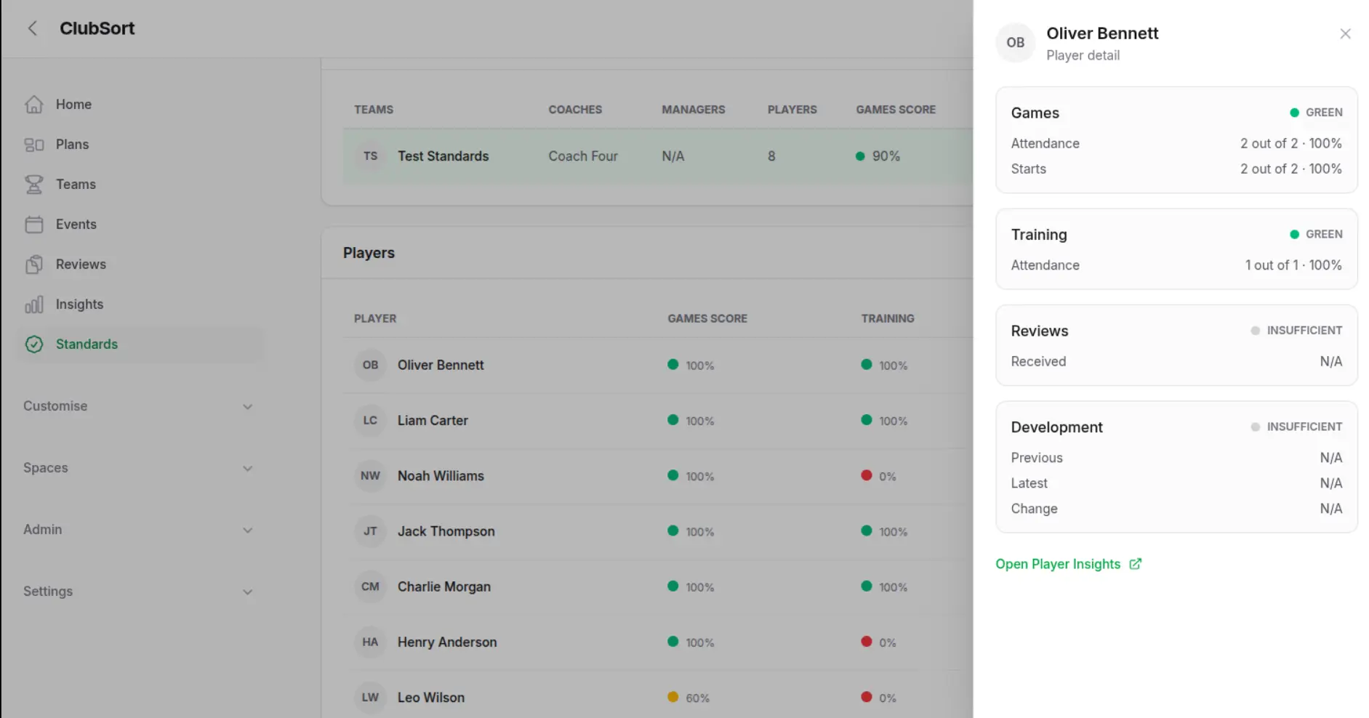
Task: Click Noah Williams' NW avatar
Action: tap(371, 476)
